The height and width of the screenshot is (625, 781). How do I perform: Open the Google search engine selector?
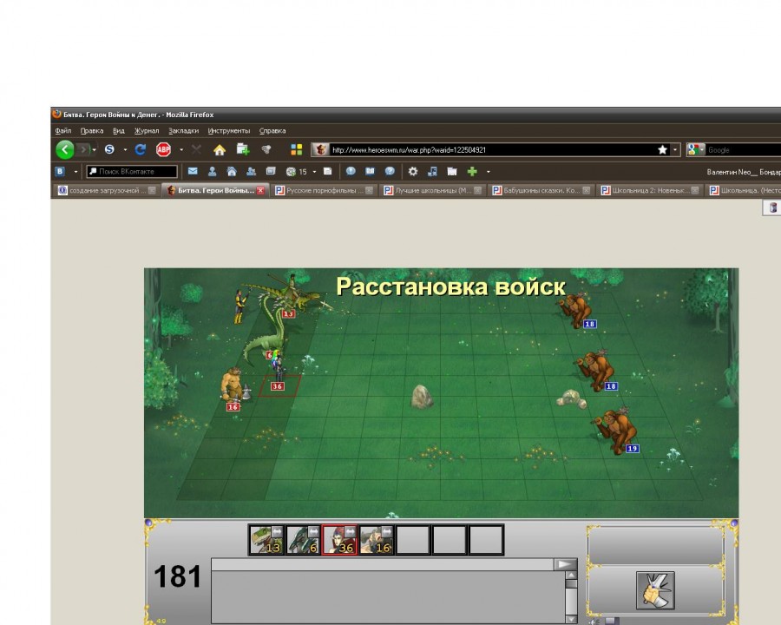point(695,149)
